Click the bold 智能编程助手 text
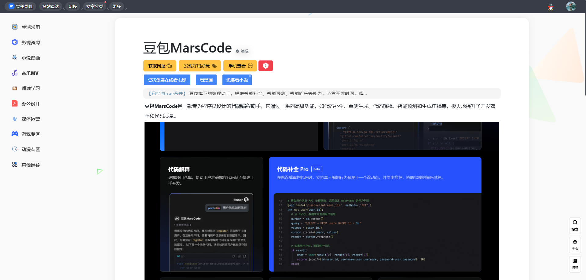The image size is (586, 280). [x=246, y=106]
